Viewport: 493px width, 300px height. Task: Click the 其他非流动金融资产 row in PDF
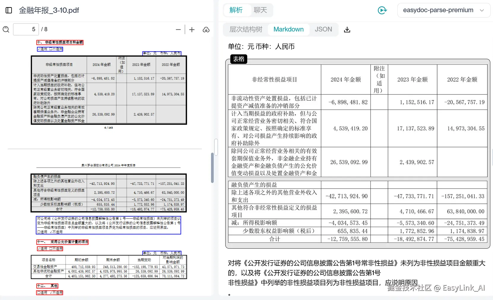(109, 271)
